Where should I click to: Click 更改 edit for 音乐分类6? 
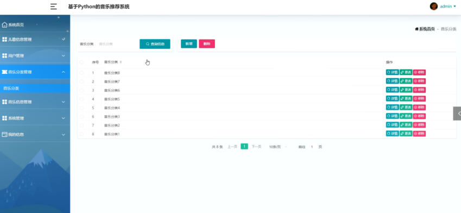pos(406,90)
